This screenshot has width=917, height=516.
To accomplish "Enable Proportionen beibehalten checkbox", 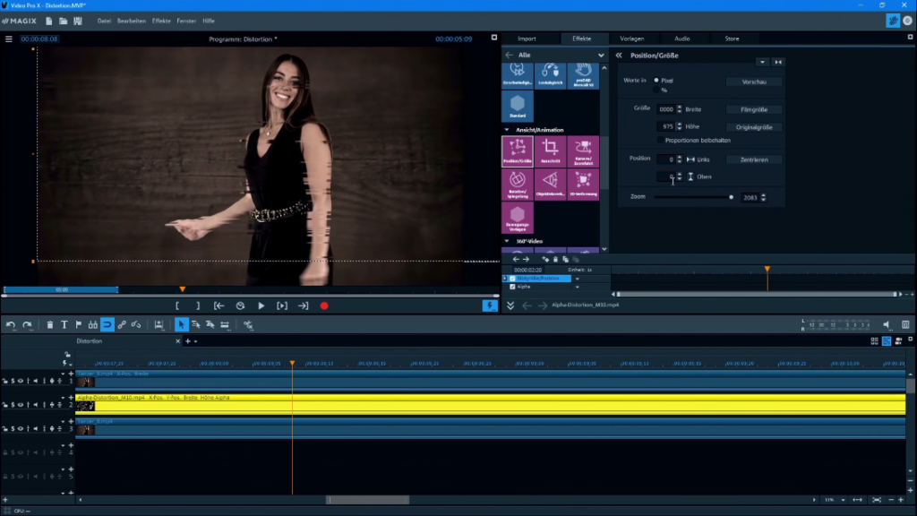I will [x=661, y=140].
